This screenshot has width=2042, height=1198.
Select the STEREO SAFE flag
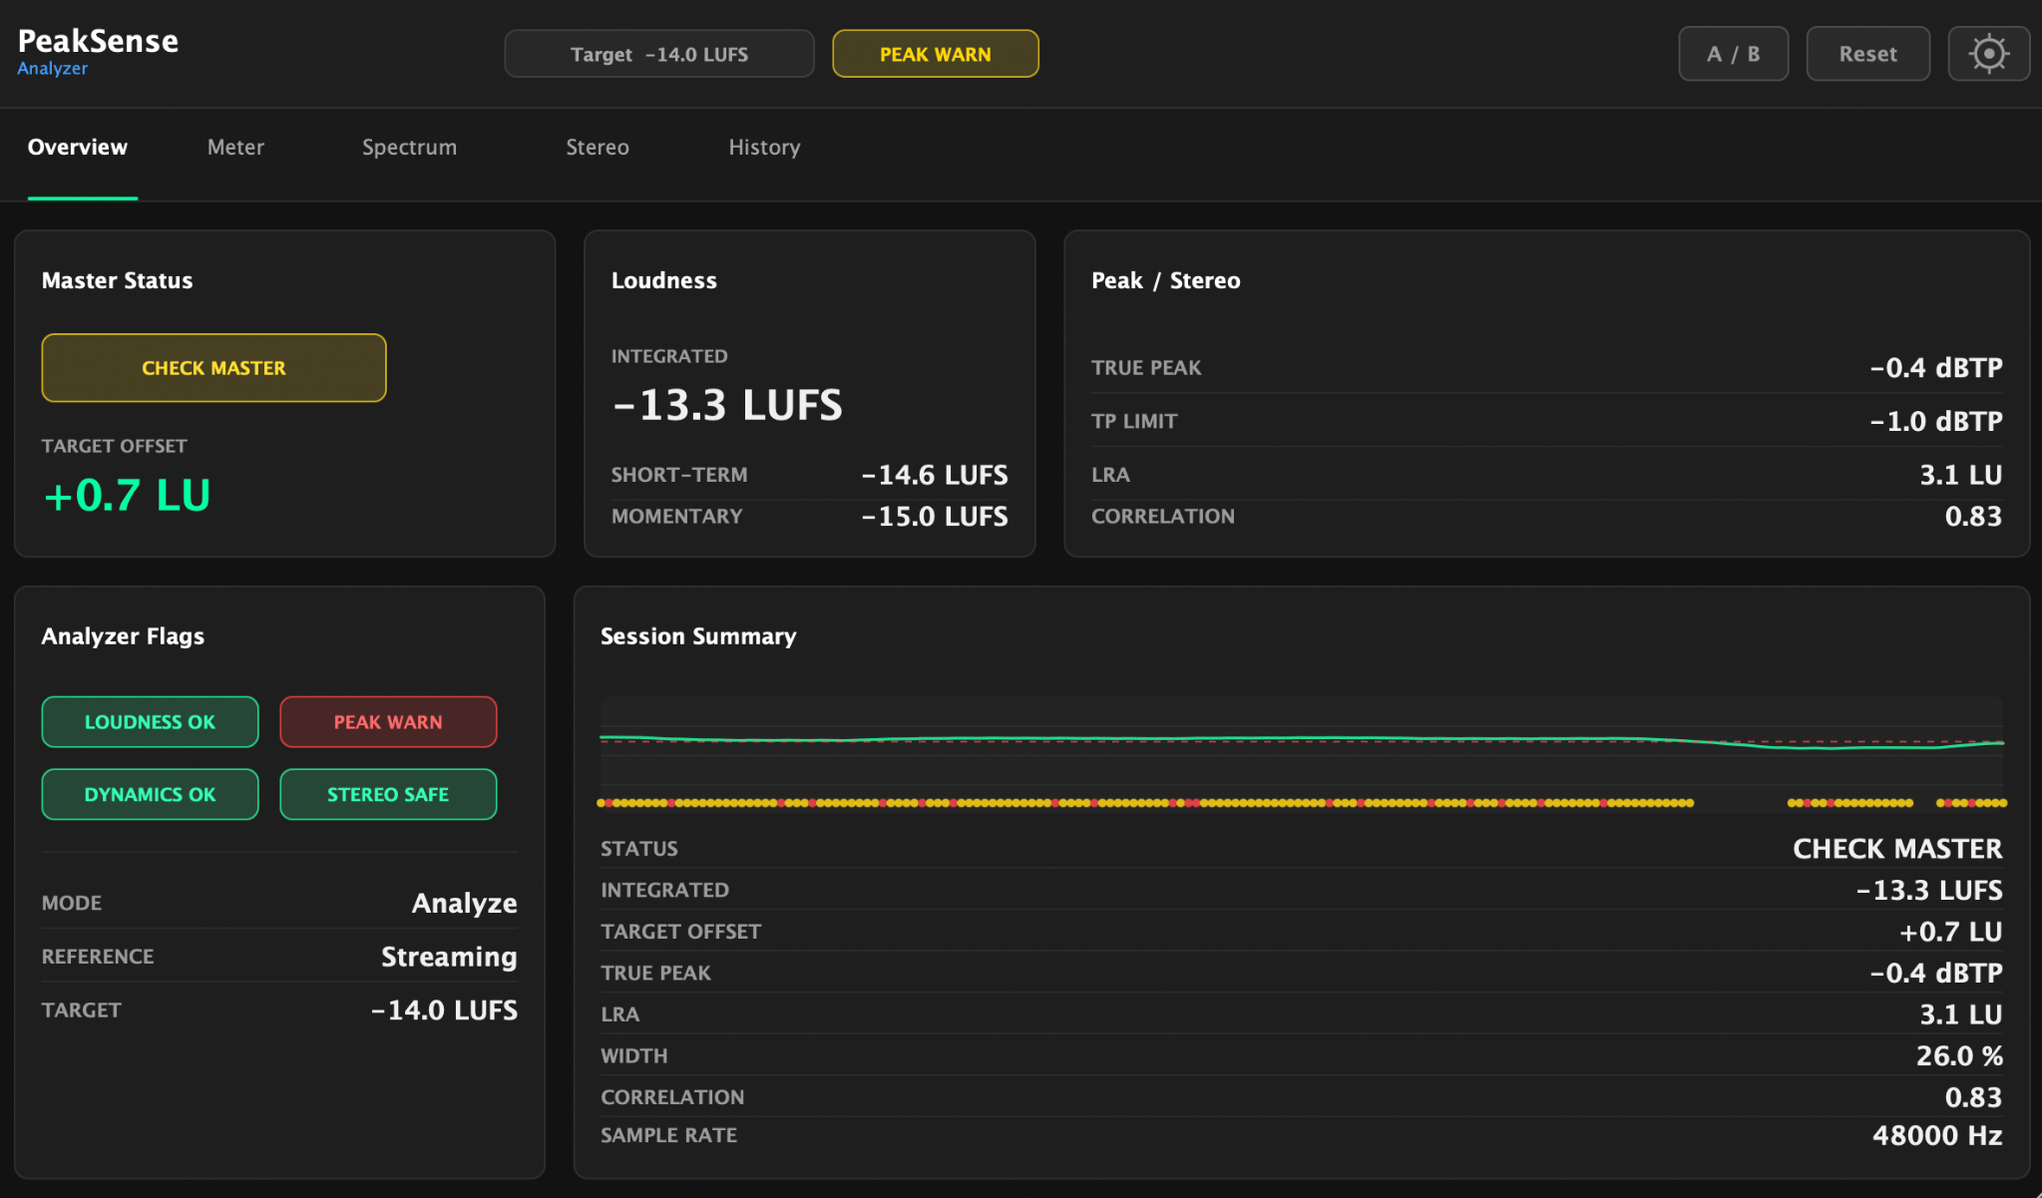(x=388, y=794)
